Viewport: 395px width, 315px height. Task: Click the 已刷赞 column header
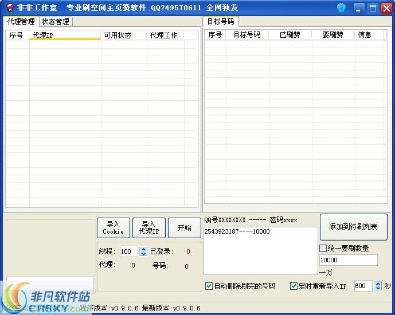point(290,35)
